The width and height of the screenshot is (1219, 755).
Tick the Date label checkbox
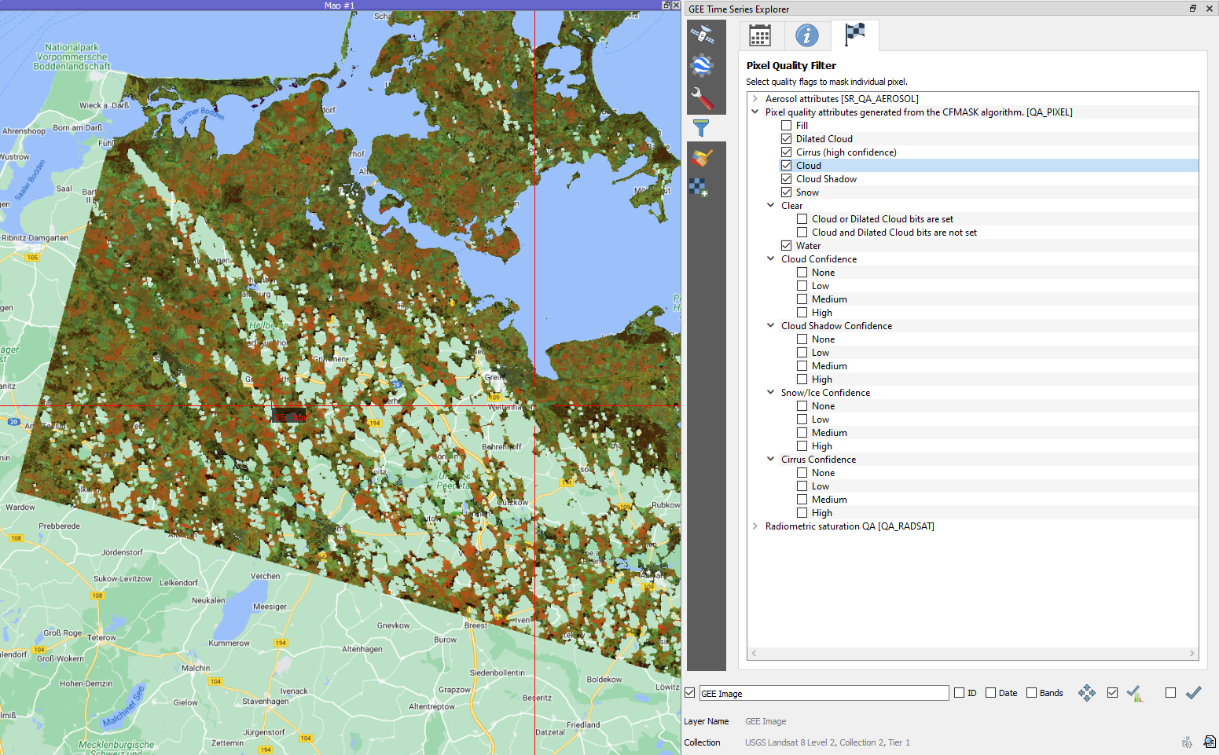coord(990,693)
